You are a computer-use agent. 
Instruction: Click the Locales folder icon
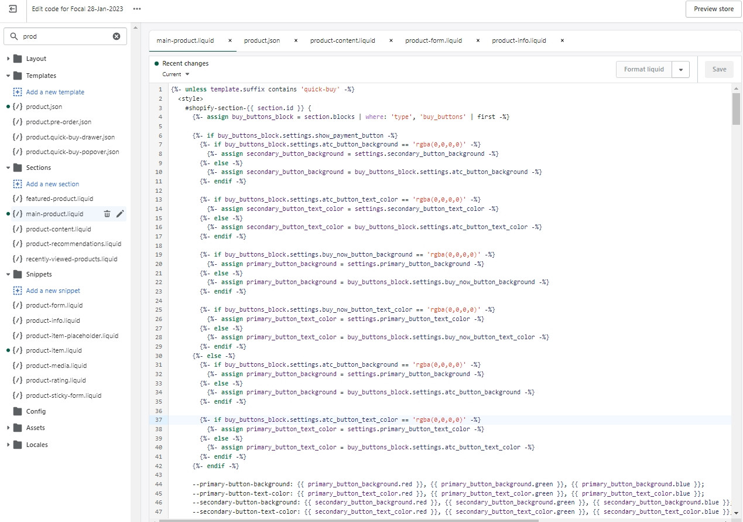coord(18,445)
